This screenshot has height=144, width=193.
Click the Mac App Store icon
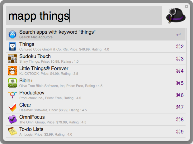tap(12, 34)
